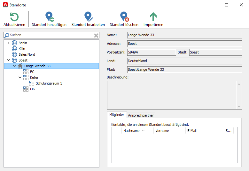Screen dimensions: 249x171
Task: Select the Mitglieder tab
Action: click(117, 115)
